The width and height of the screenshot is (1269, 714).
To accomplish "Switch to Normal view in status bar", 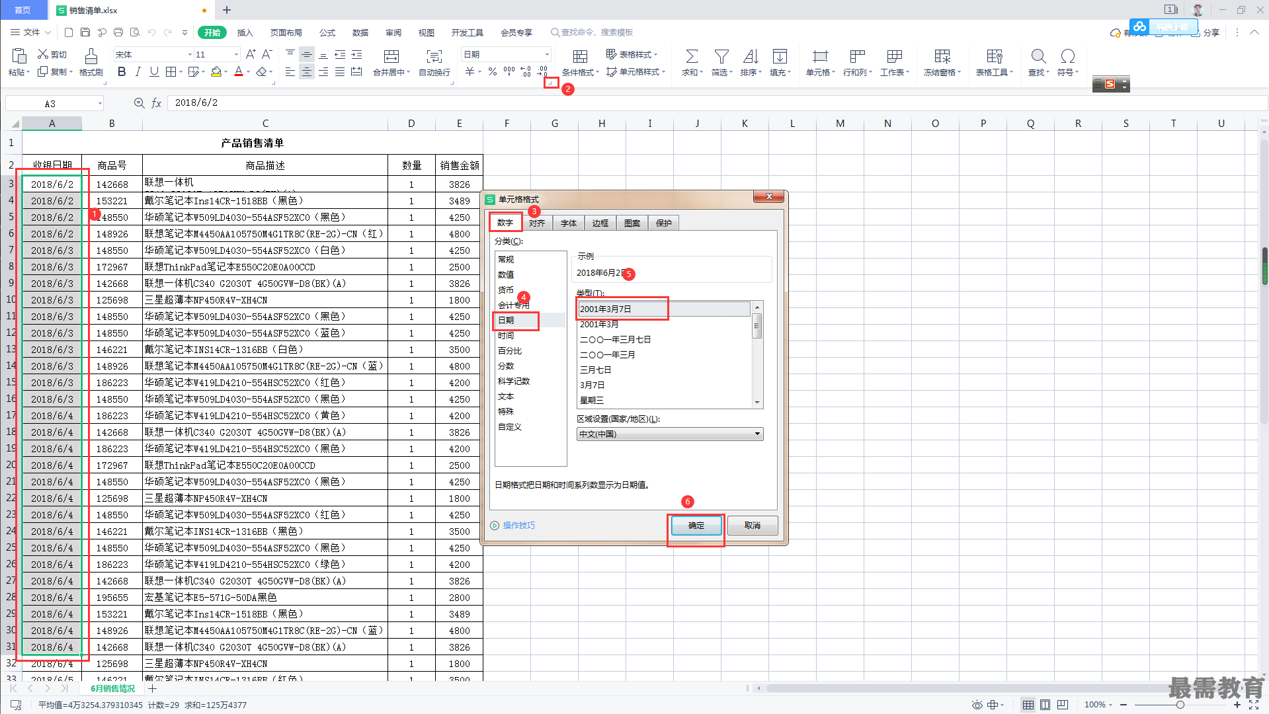I will tap(1028, 705).
